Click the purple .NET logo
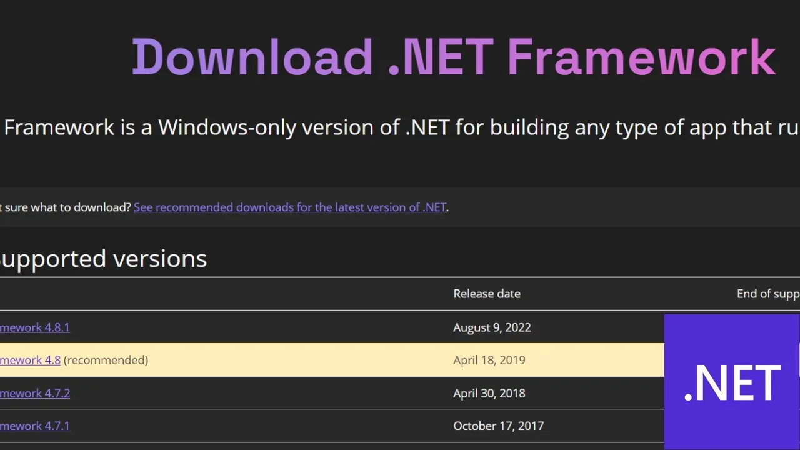 [732, 382]
